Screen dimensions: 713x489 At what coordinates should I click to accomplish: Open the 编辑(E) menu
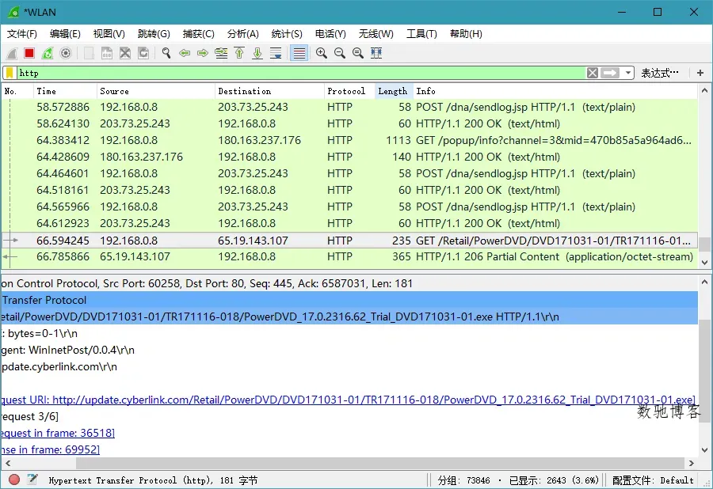point(65,34)
